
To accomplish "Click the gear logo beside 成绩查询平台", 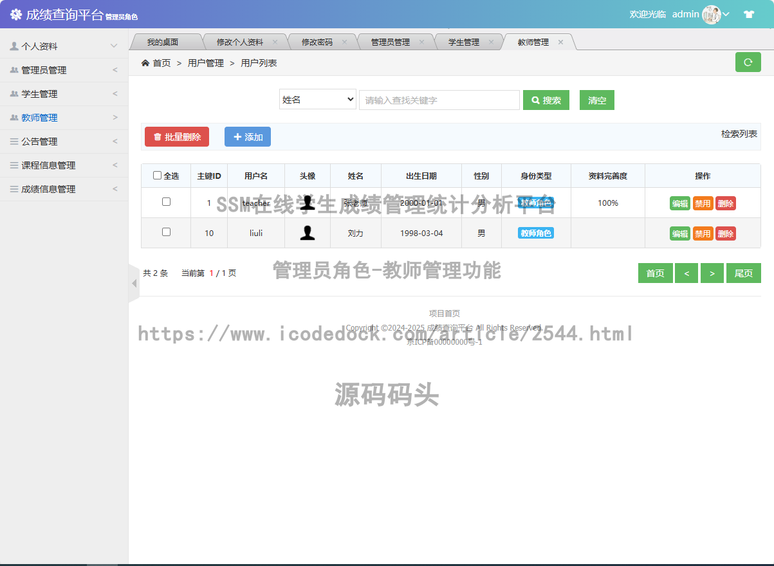I will pos(16,14).
